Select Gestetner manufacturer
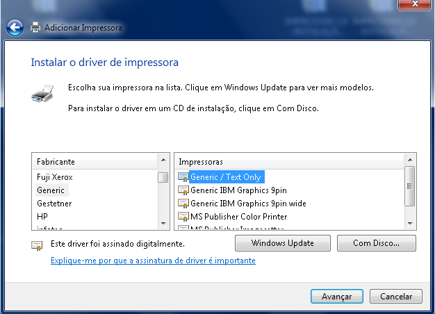The height and width of the screenshot is (314, 435). (54, 204)
